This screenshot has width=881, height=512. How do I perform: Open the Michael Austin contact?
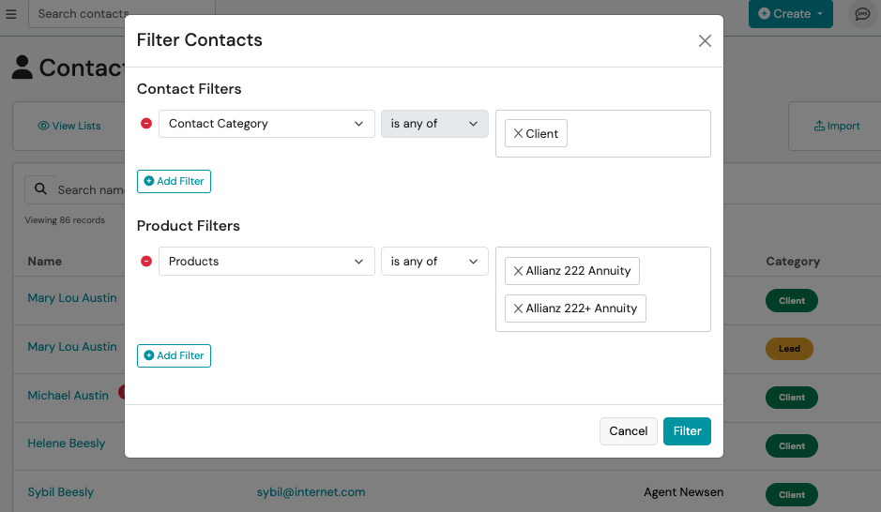pyautogui.click(x=68, y=395)
